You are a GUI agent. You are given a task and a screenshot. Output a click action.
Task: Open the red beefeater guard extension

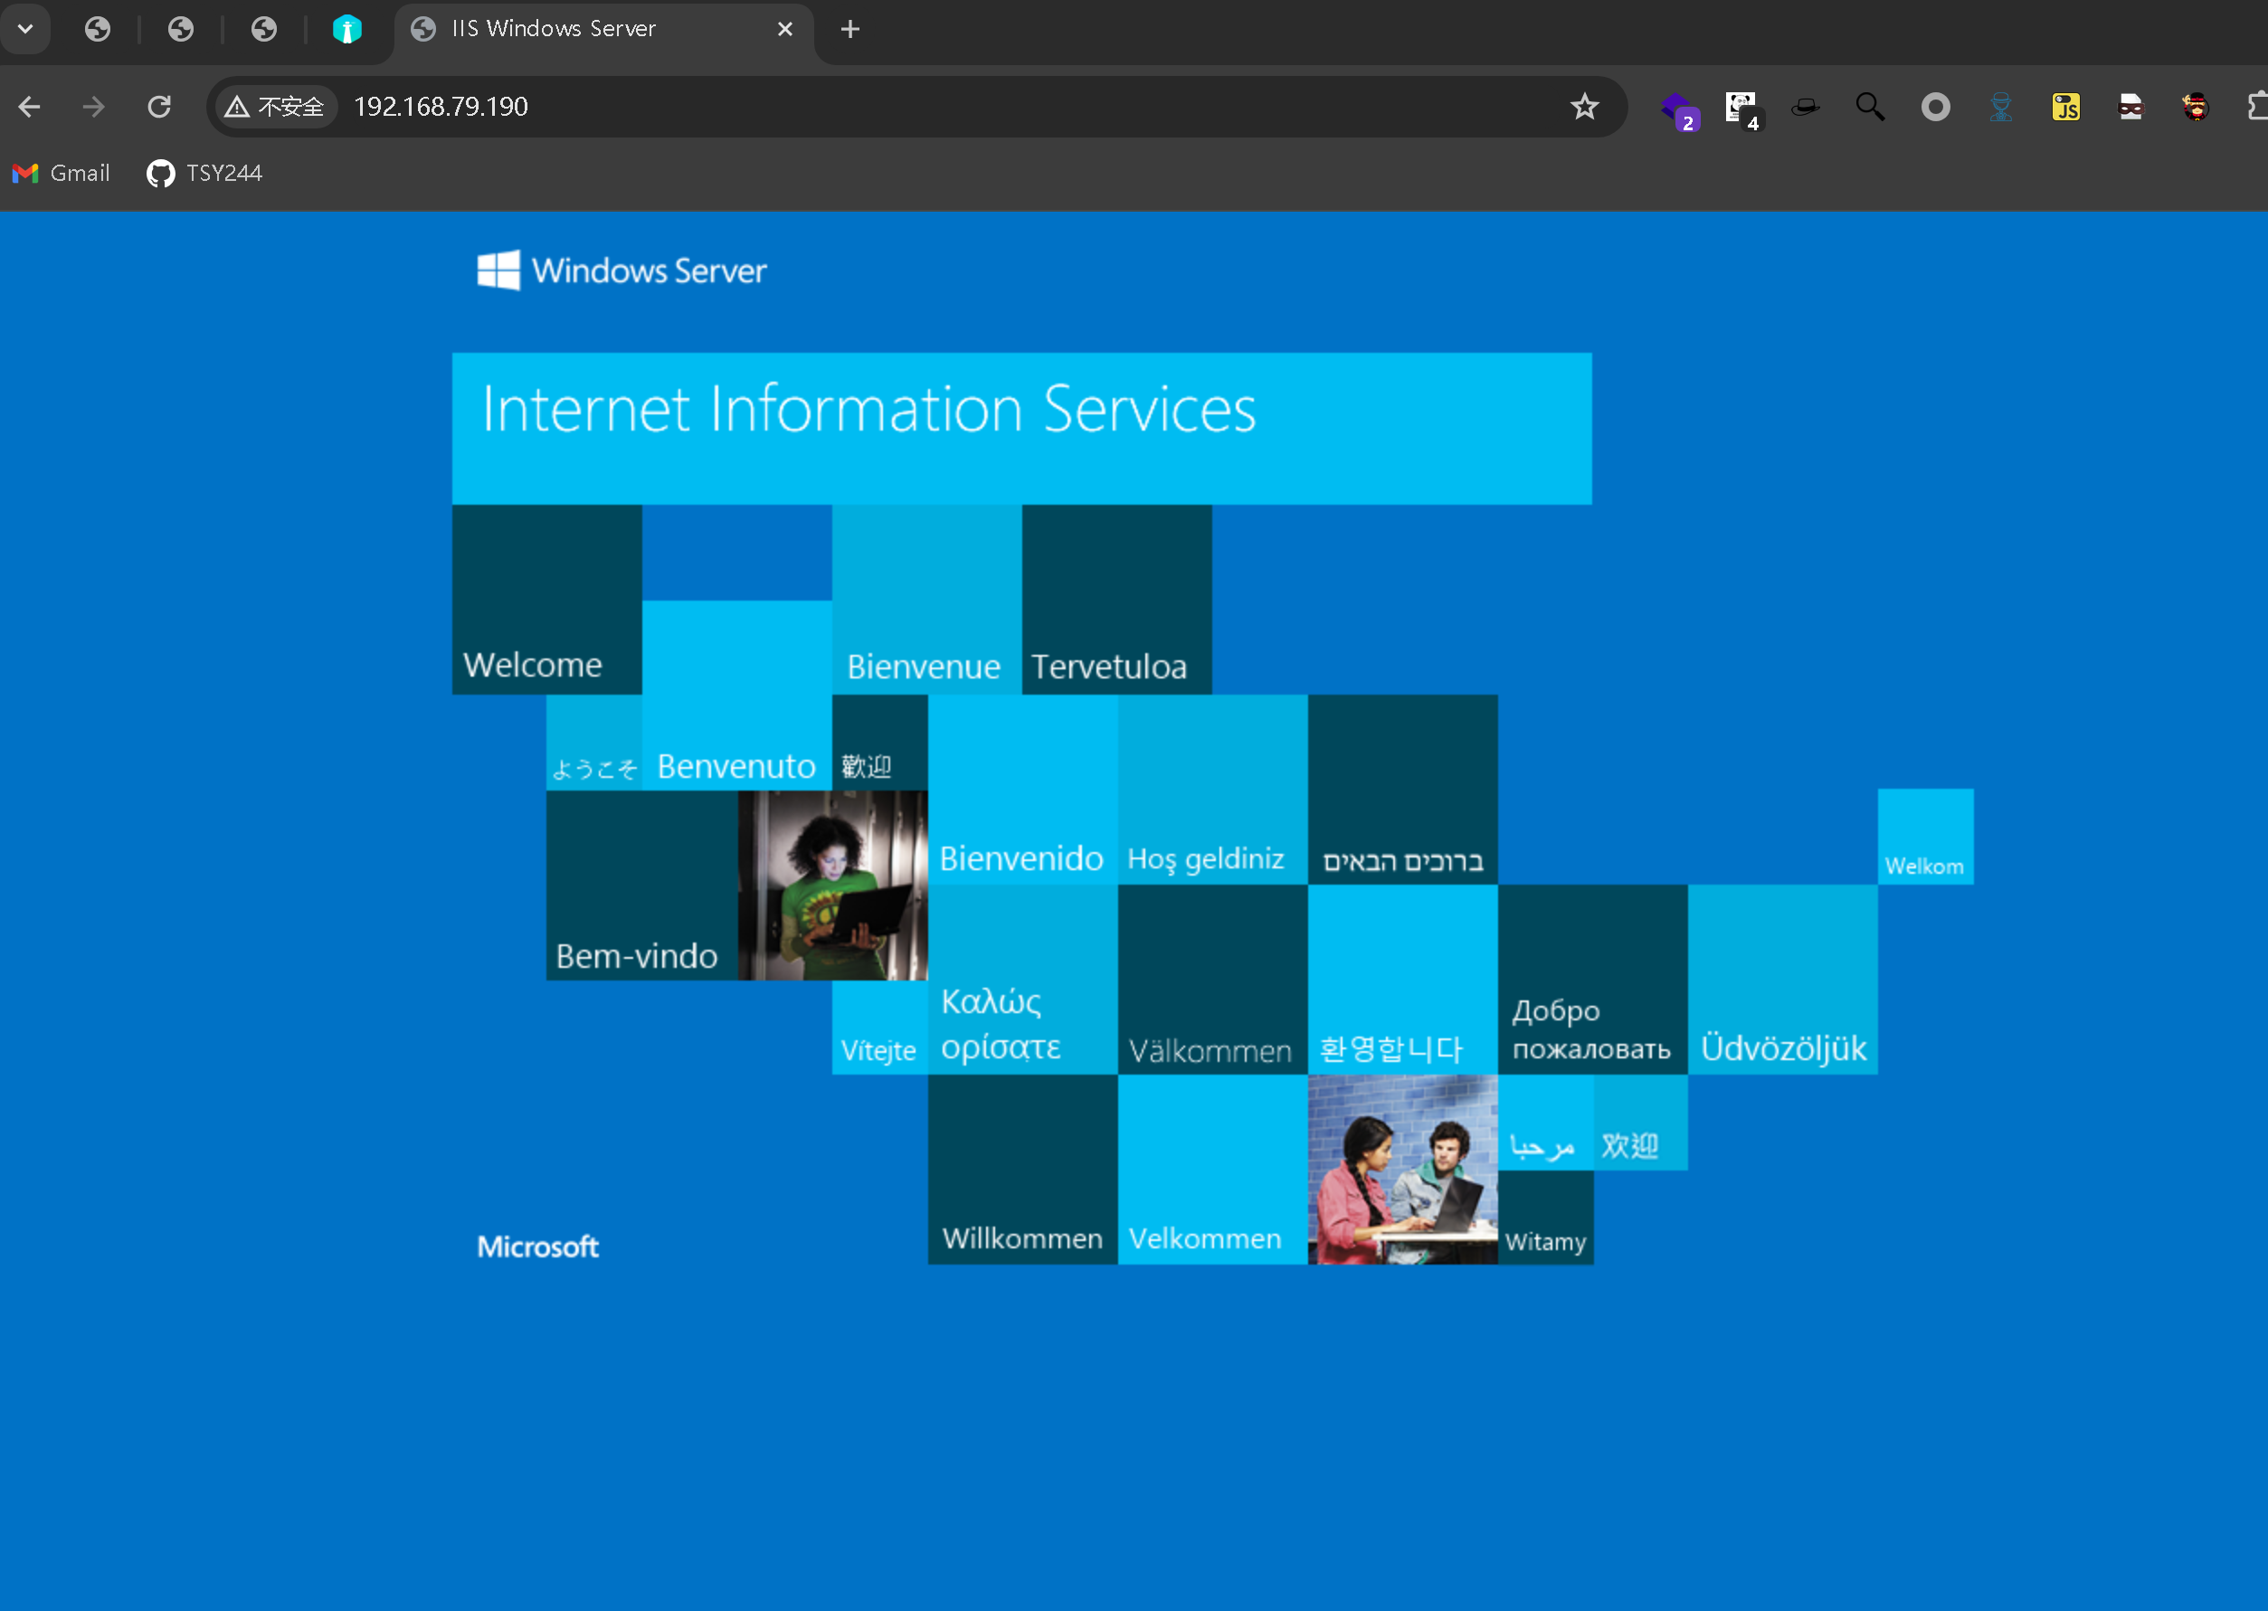coord(2196,107)
